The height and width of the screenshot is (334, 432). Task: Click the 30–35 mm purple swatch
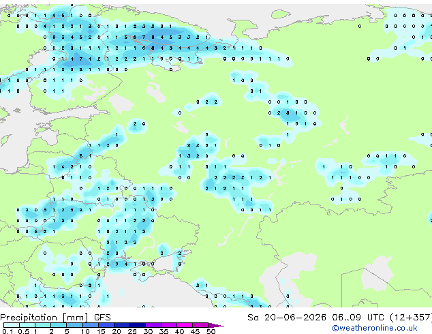click(x=153, y=325)
